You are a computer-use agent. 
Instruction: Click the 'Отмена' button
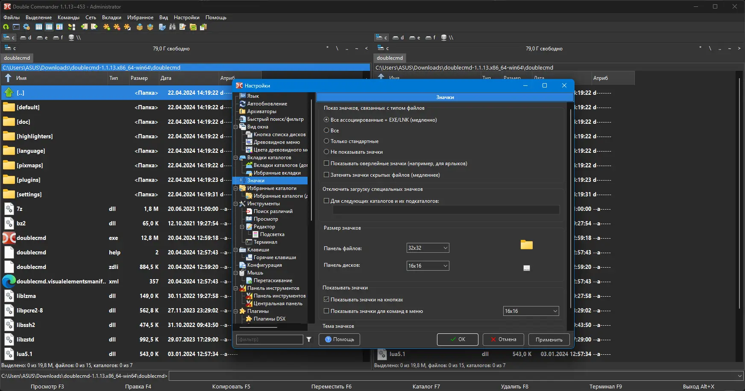point(504,339)
